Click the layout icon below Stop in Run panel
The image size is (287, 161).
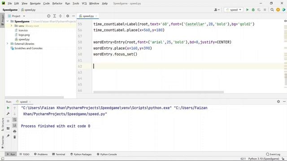[x=8, y=128]
